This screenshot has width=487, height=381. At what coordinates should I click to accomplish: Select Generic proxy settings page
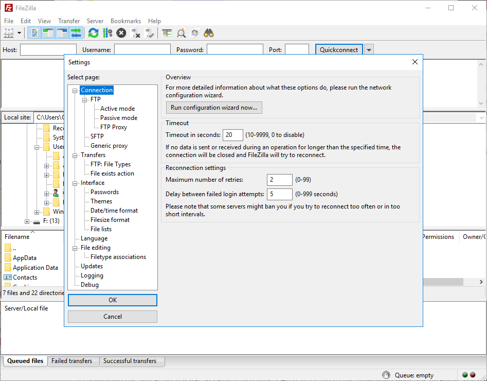tap(109, 146)
